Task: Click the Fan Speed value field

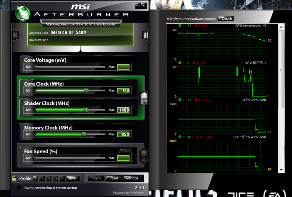Action: pos(123,158)
